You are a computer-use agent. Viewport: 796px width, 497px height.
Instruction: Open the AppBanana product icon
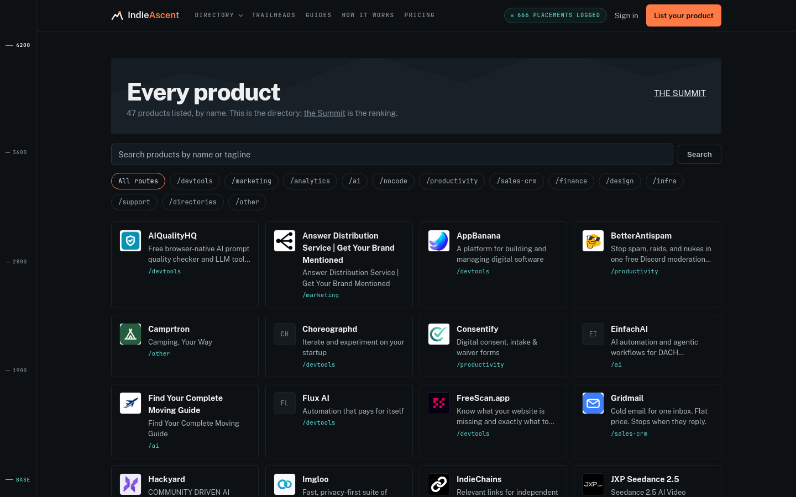pos(439,241)
